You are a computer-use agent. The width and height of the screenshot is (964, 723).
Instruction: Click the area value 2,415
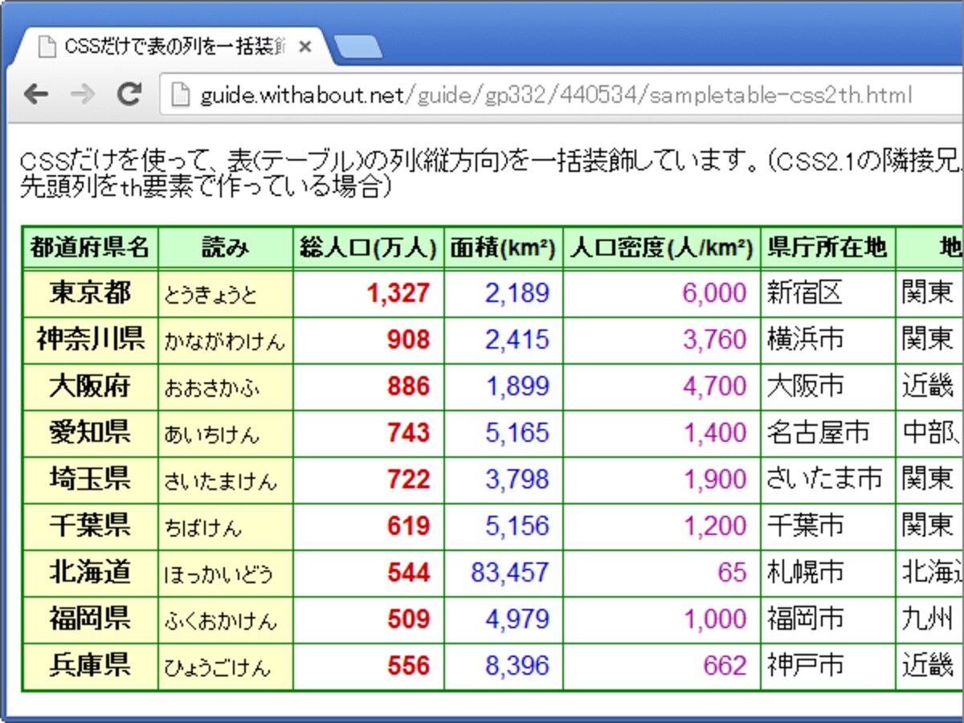click(x=517, y=341)
